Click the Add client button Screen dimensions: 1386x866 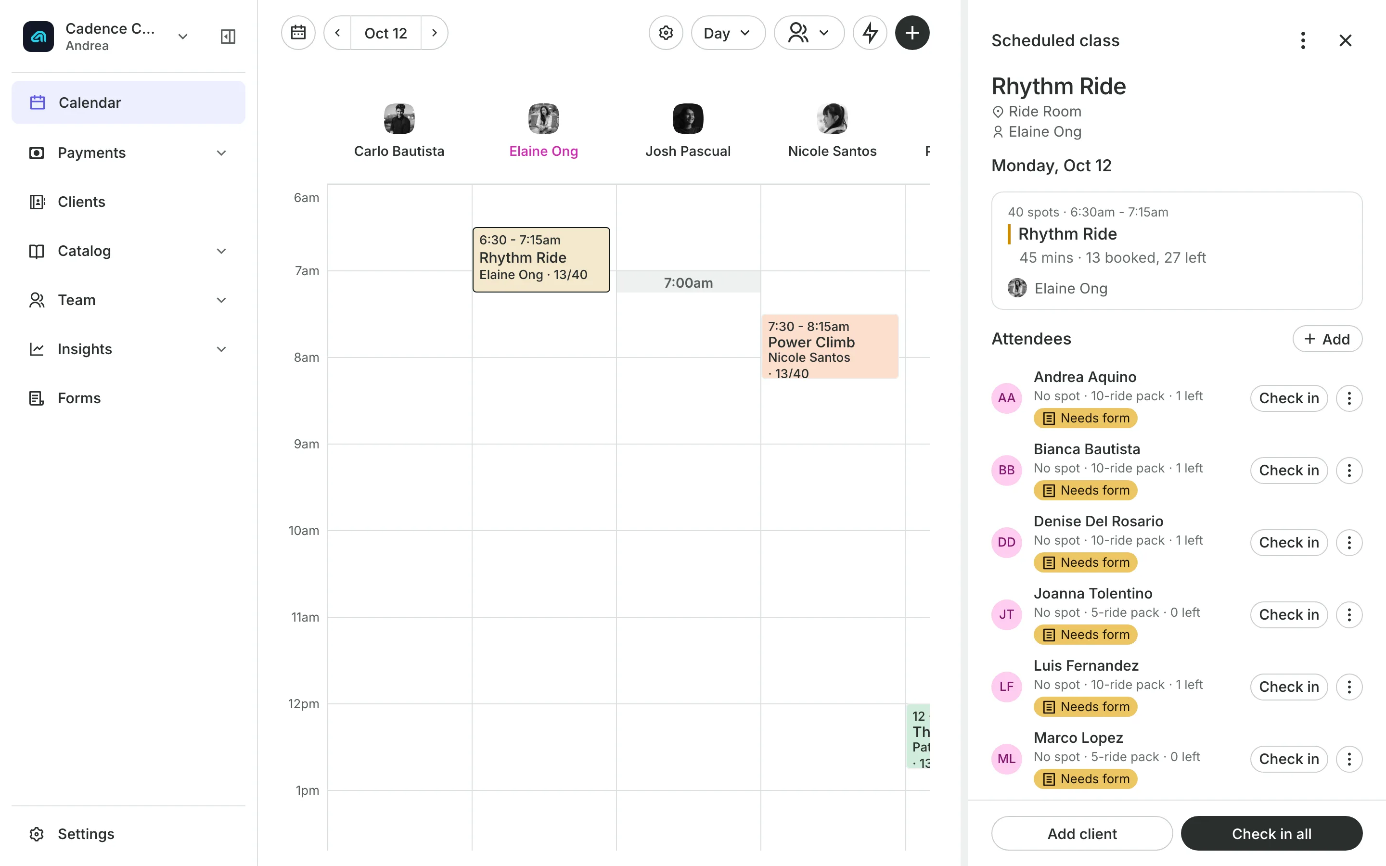1082,833
